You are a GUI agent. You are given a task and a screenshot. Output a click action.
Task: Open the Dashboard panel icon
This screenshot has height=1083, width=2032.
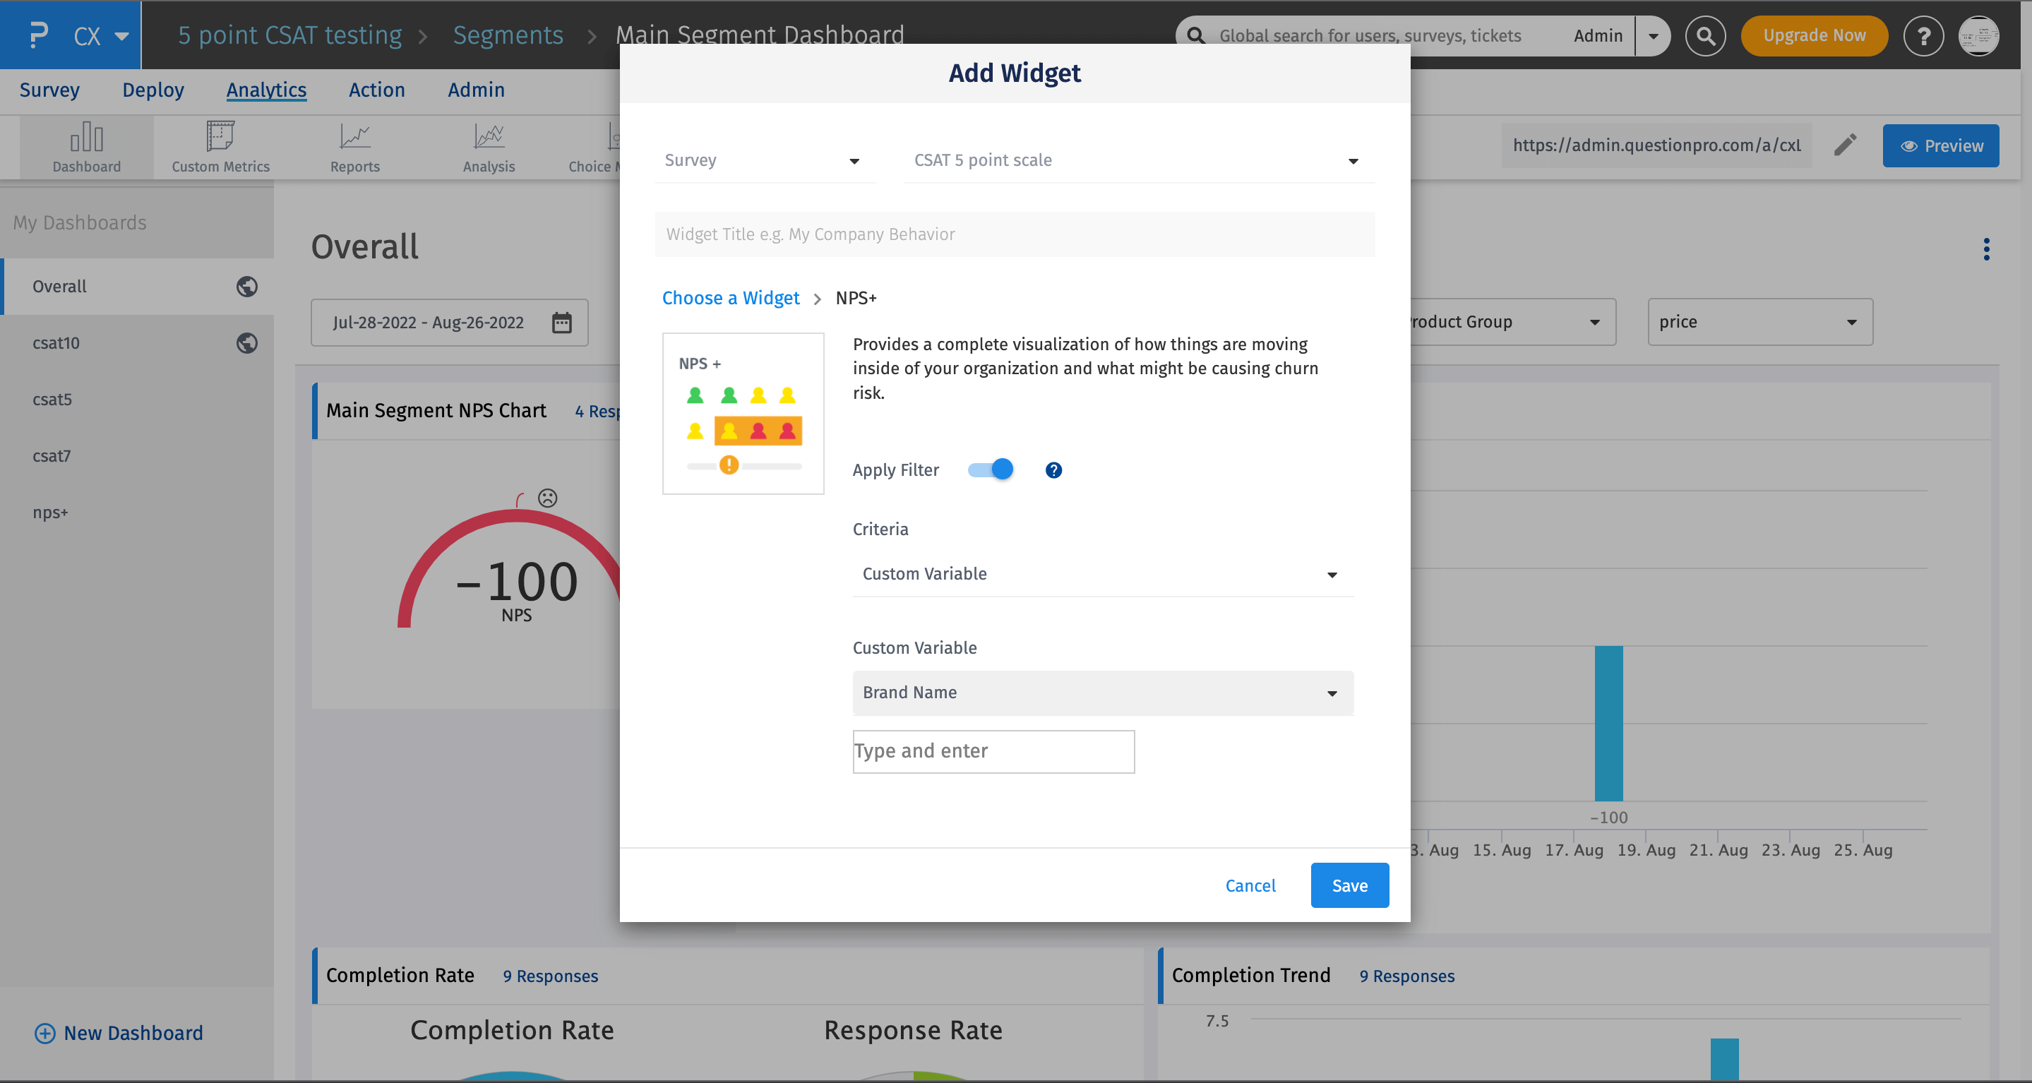tap(86, 136)
